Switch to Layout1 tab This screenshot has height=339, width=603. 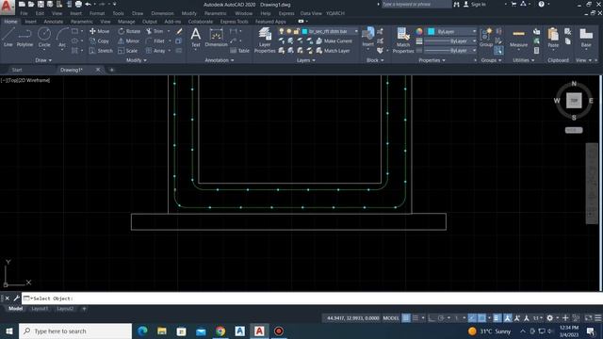point(40,309)
